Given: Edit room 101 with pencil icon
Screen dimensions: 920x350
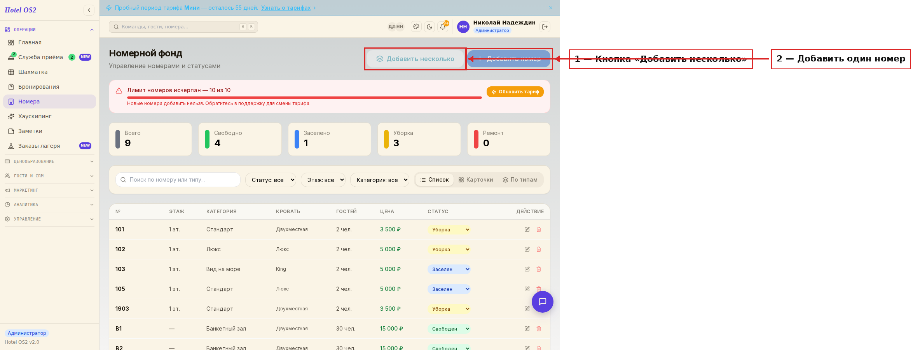Looking at the screenshot, I should pos(527,229).
